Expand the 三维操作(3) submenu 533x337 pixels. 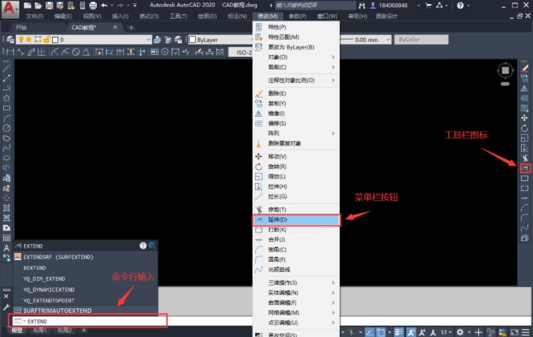coord(296,283)
